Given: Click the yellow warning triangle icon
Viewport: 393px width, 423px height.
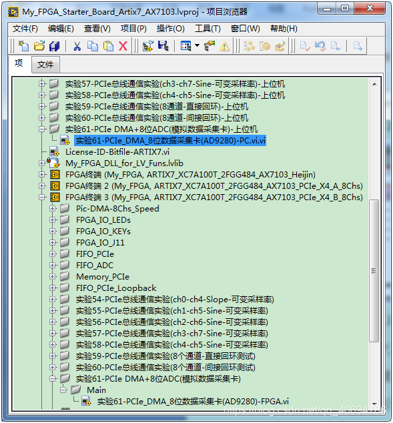Looking at the screenshot, I should click(x=224, y=47).
